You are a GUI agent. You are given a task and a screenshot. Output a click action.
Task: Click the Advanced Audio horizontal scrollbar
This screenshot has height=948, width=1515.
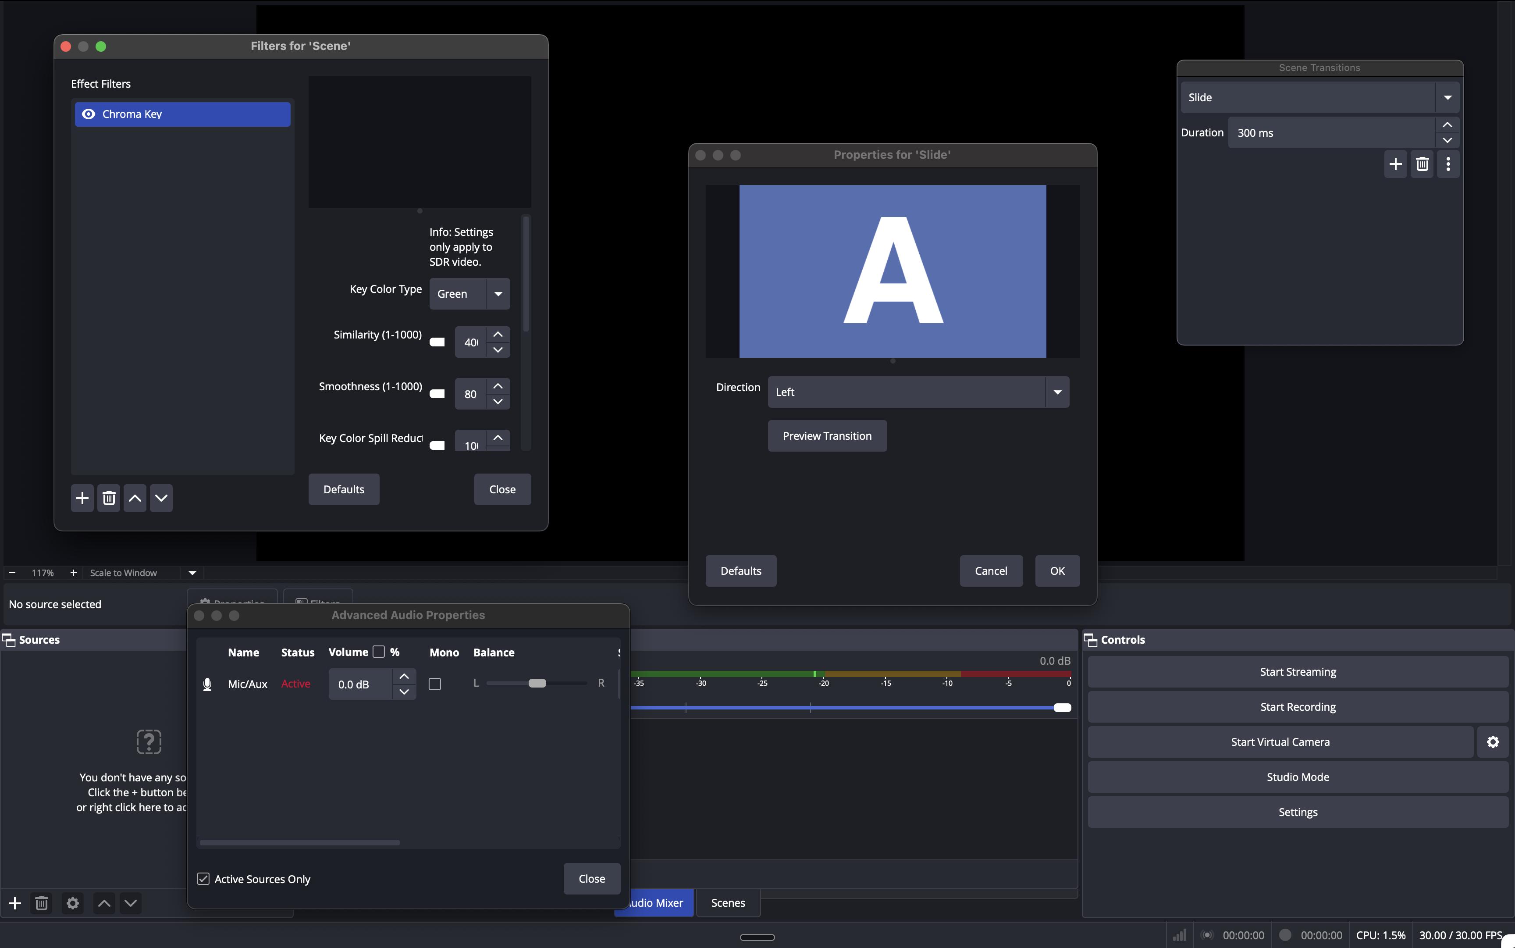coord(299,842)
